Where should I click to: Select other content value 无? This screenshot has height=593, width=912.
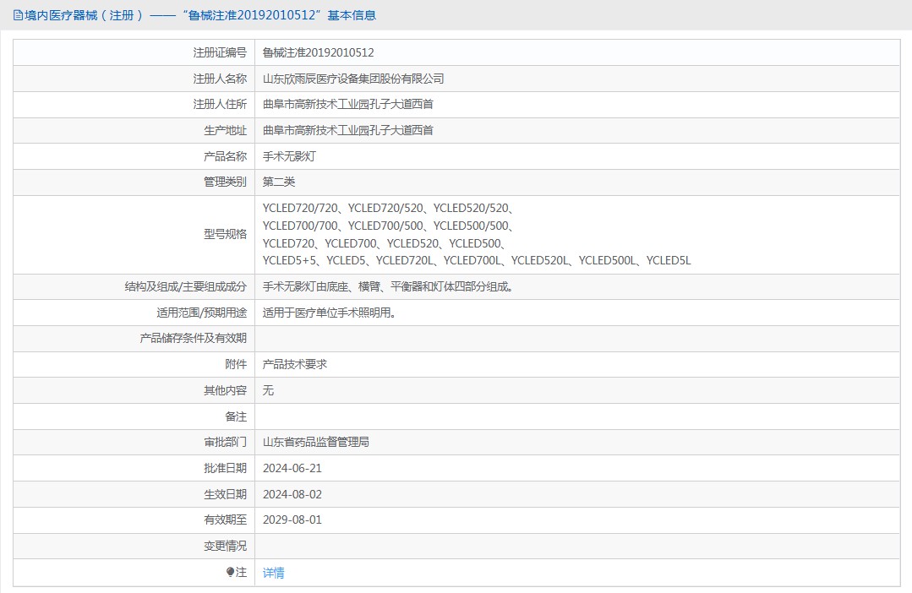point(268,390)
